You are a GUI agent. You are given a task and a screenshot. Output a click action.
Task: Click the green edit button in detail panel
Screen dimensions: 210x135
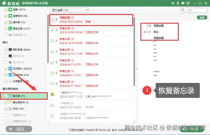202,17
